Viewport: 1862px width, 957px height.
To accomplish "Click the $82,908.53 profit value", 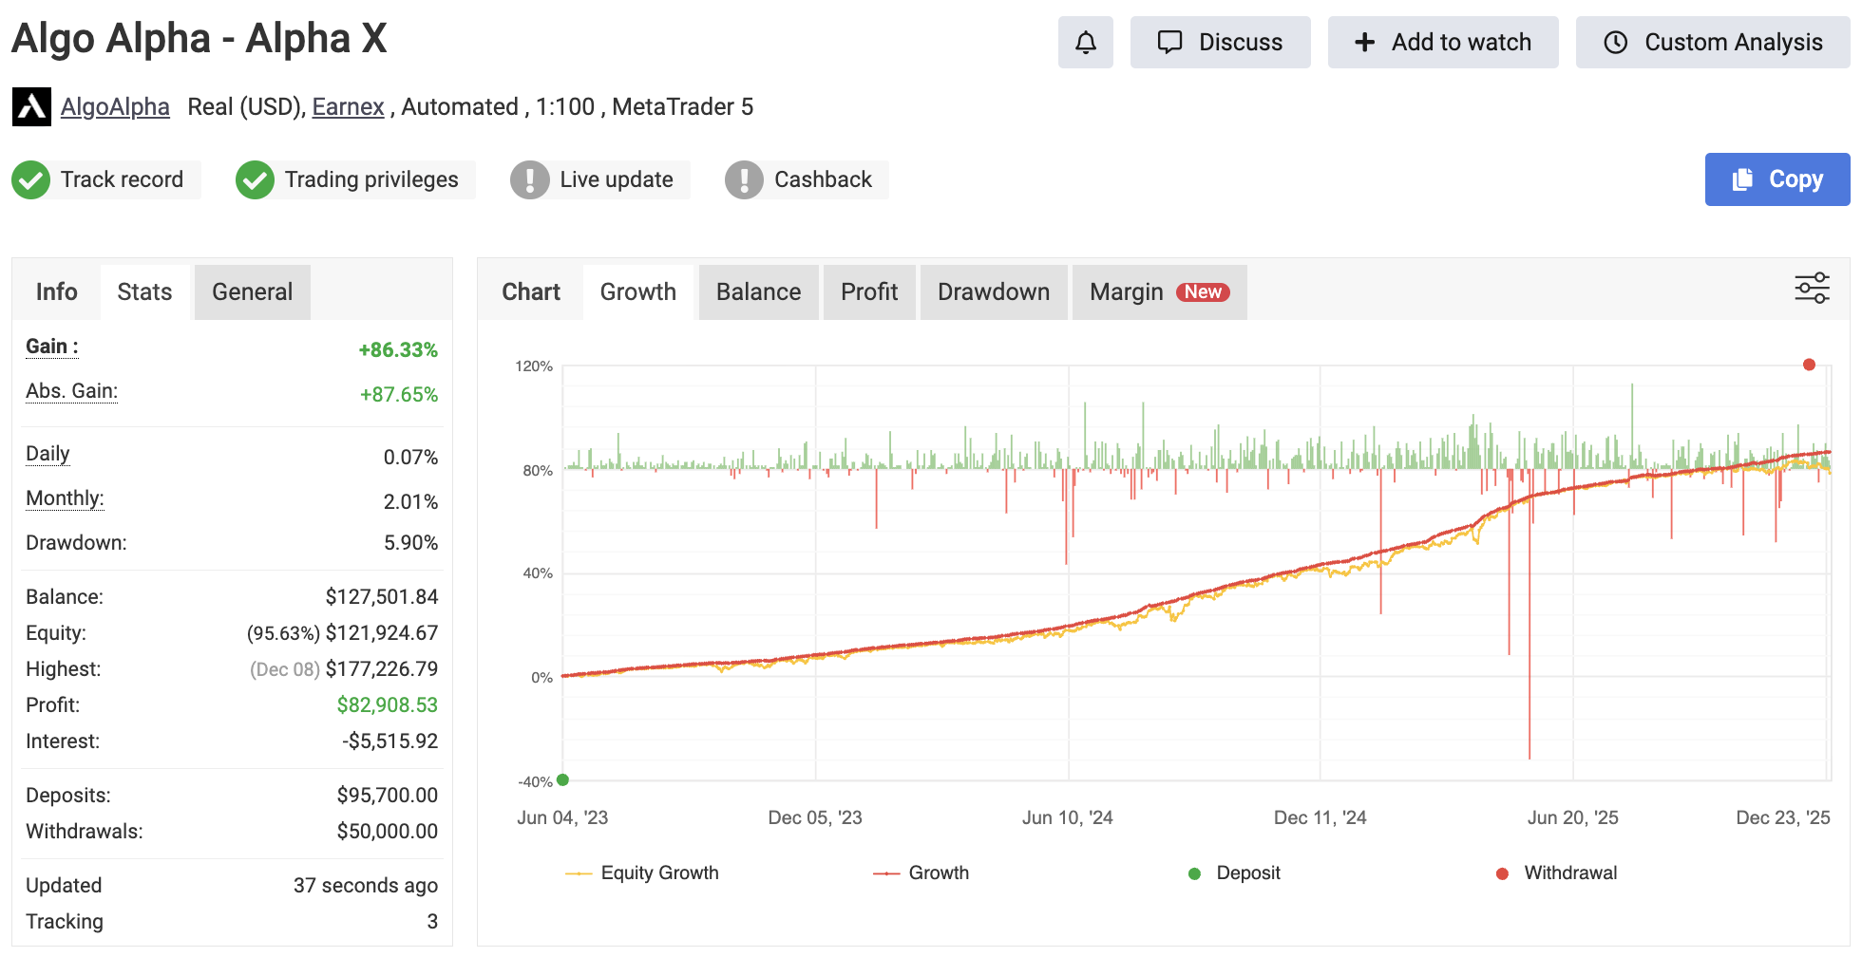I will click(388, 705).
